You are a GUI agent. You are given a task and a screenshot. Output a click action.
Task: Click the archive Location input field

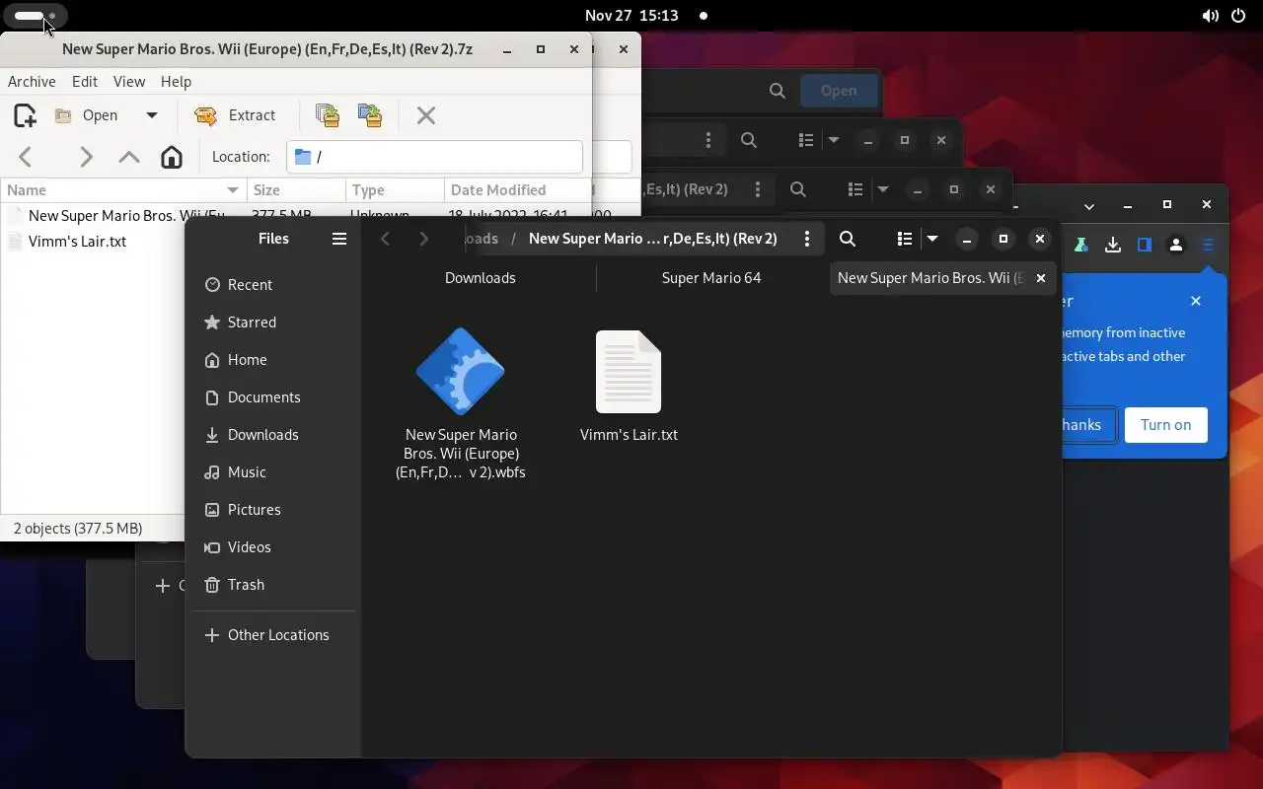pyautogui.click(x=434, y=157)
